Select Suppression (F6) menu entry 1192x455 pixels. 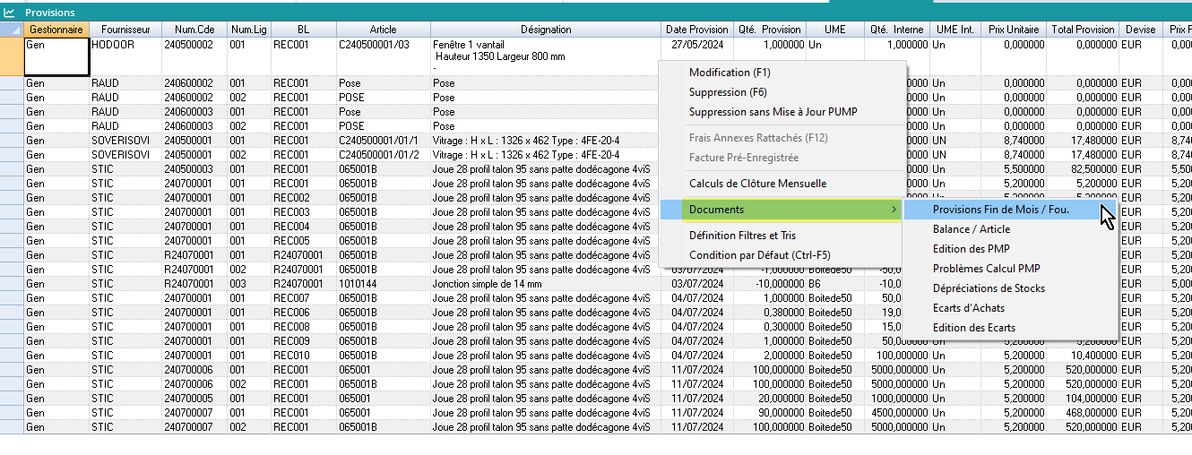729,92
